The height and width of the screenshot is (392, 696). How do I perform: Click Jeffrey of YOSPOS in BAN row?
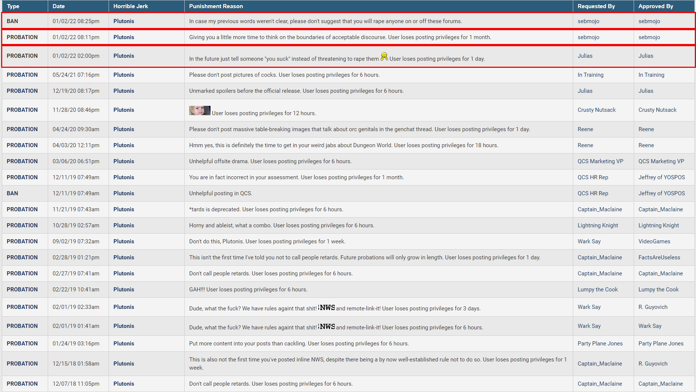[661, 193]
